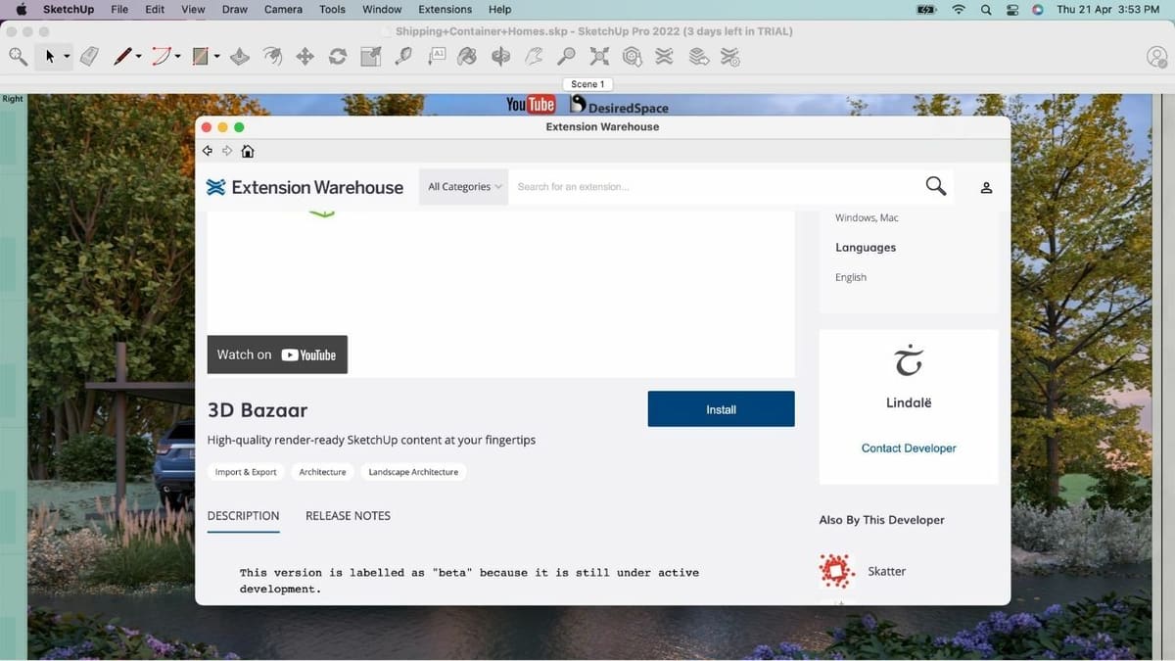Click the Lindalë developer logo

tap(909, 360)
